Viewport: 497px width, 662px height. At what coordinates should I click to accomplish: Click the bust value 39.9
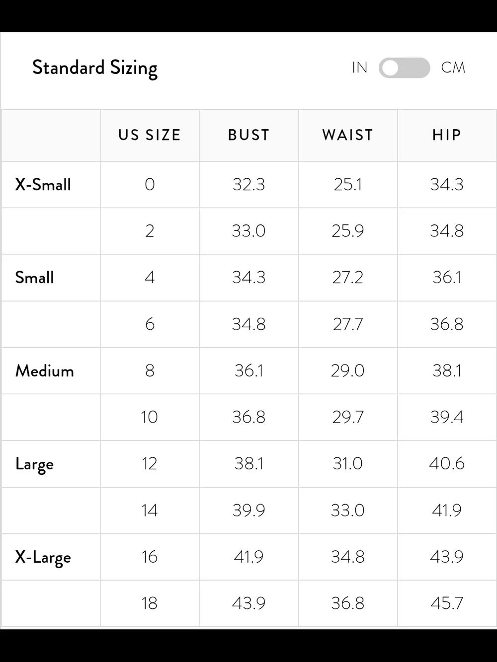coord(248,511)
